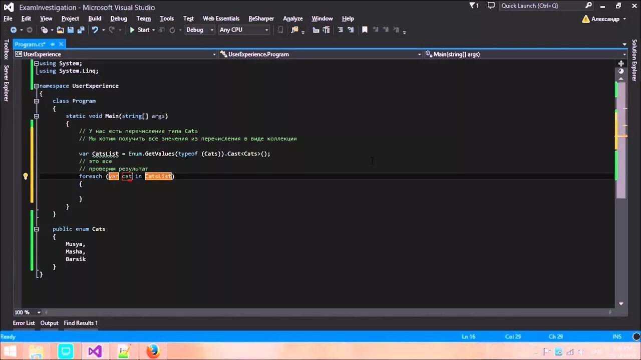Image resolution: width=641 pixels, height=360 pixels.
Task: Click the ReSharper lightbulb in the margin
Action: point(26,176)
